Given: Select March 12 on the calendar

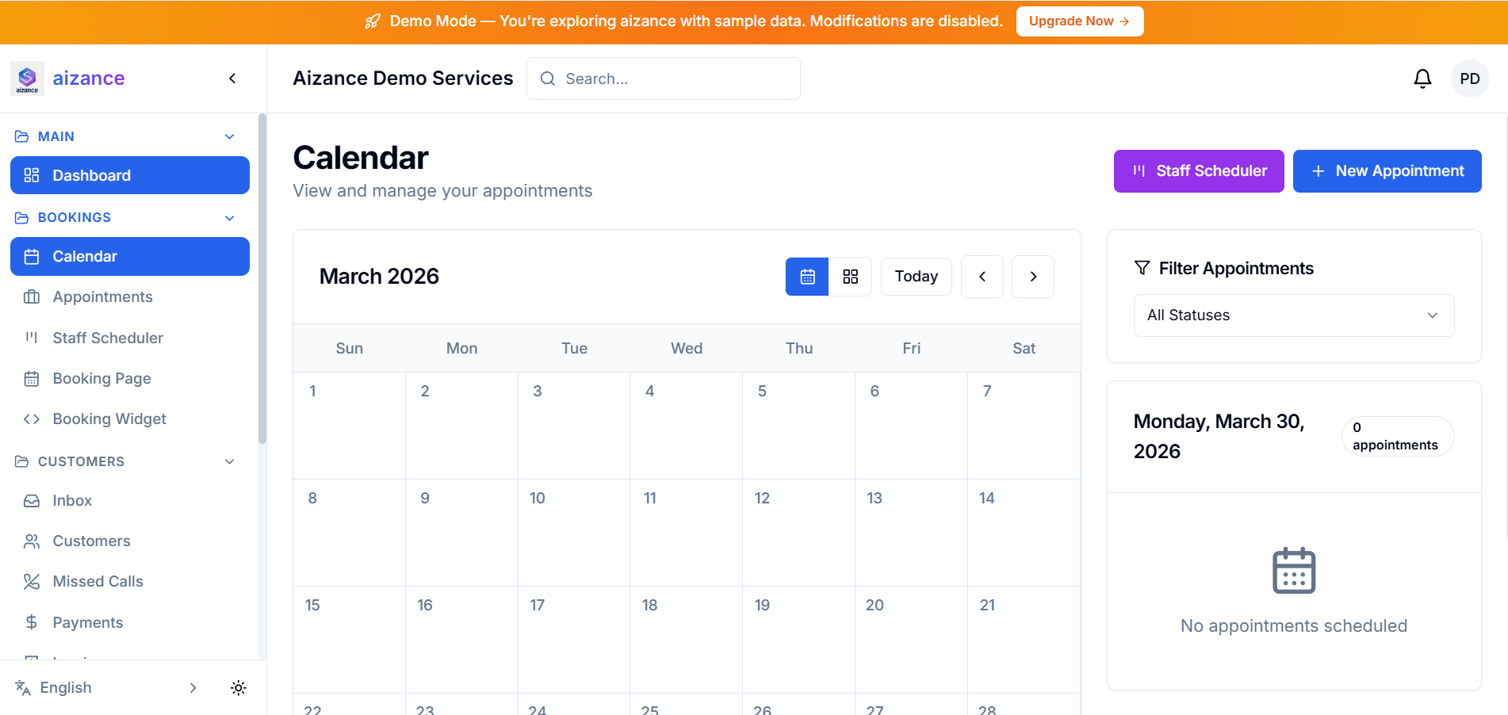Looking at the screenshot, I should coord(799,533).
